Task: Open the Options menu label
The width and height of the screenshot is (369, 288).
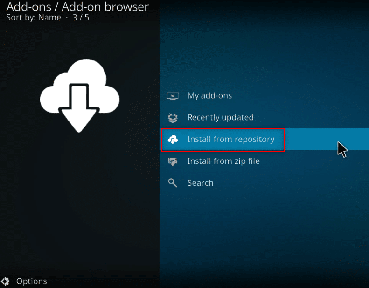Action: point(32,281)
